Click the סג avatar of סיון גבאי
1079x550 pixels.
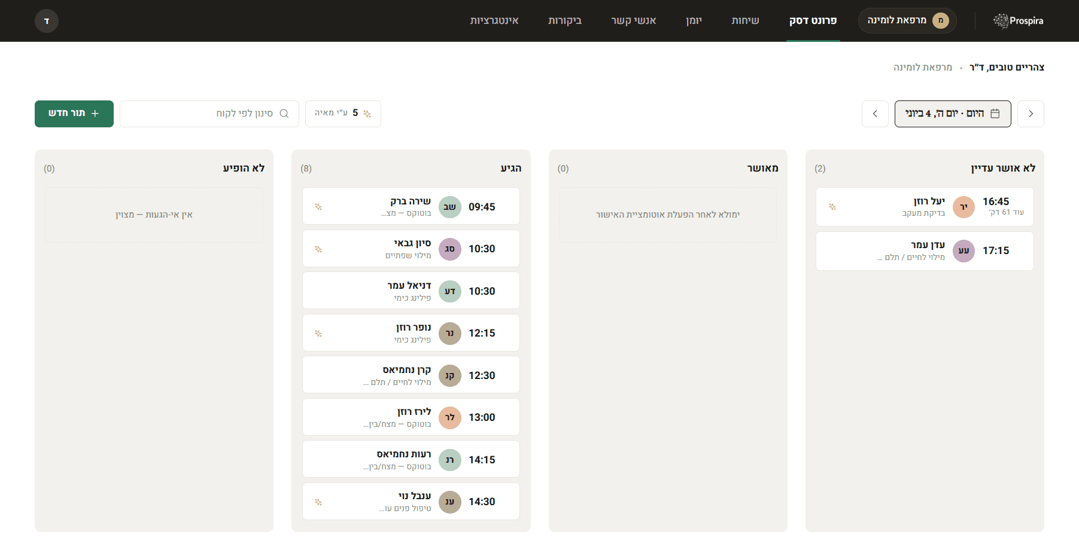450,249
